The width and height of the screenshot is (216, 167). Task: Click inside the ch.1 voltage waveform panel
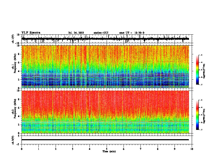[x=107, y=39]
